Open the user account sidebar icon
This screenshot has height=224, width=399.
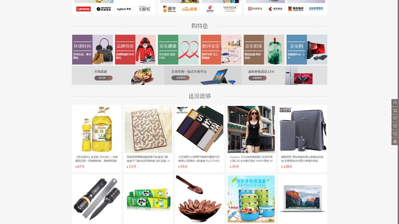click(x=395, y=103)
